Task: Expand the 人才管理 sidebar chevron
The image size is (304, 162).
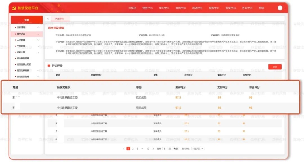Action: [38, 40]
